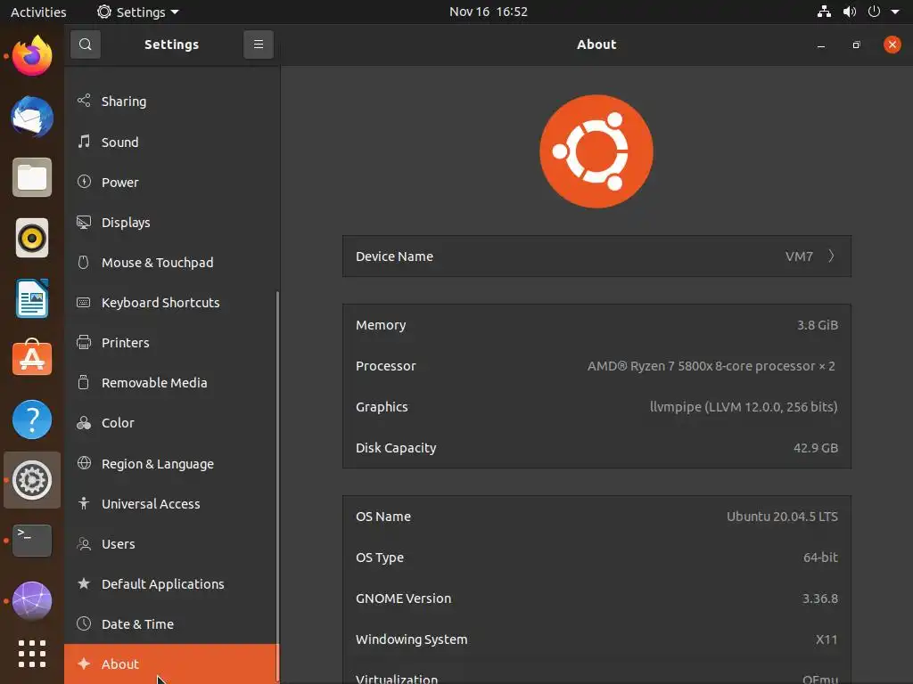The height and width of the screenshot is (684, 913).
Task: Click the power icon in top bar
Action: point(874,12)
